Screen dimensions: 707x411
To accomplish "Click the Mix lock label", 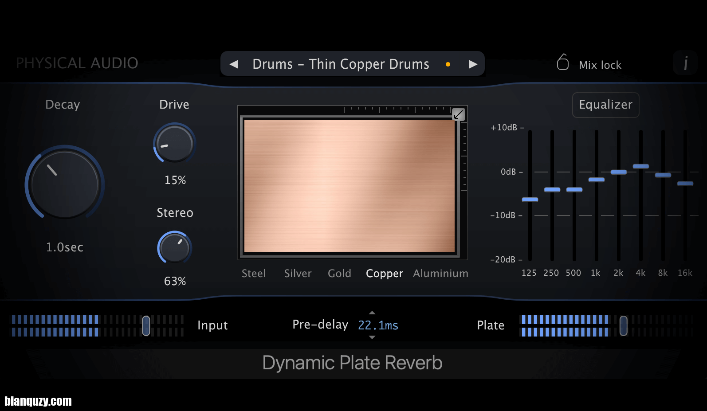I will (600, 65).
